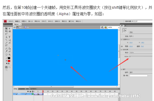Open the 命令(C) menu
This screenshot has height=101, width=154.
(x=51, y=21)
